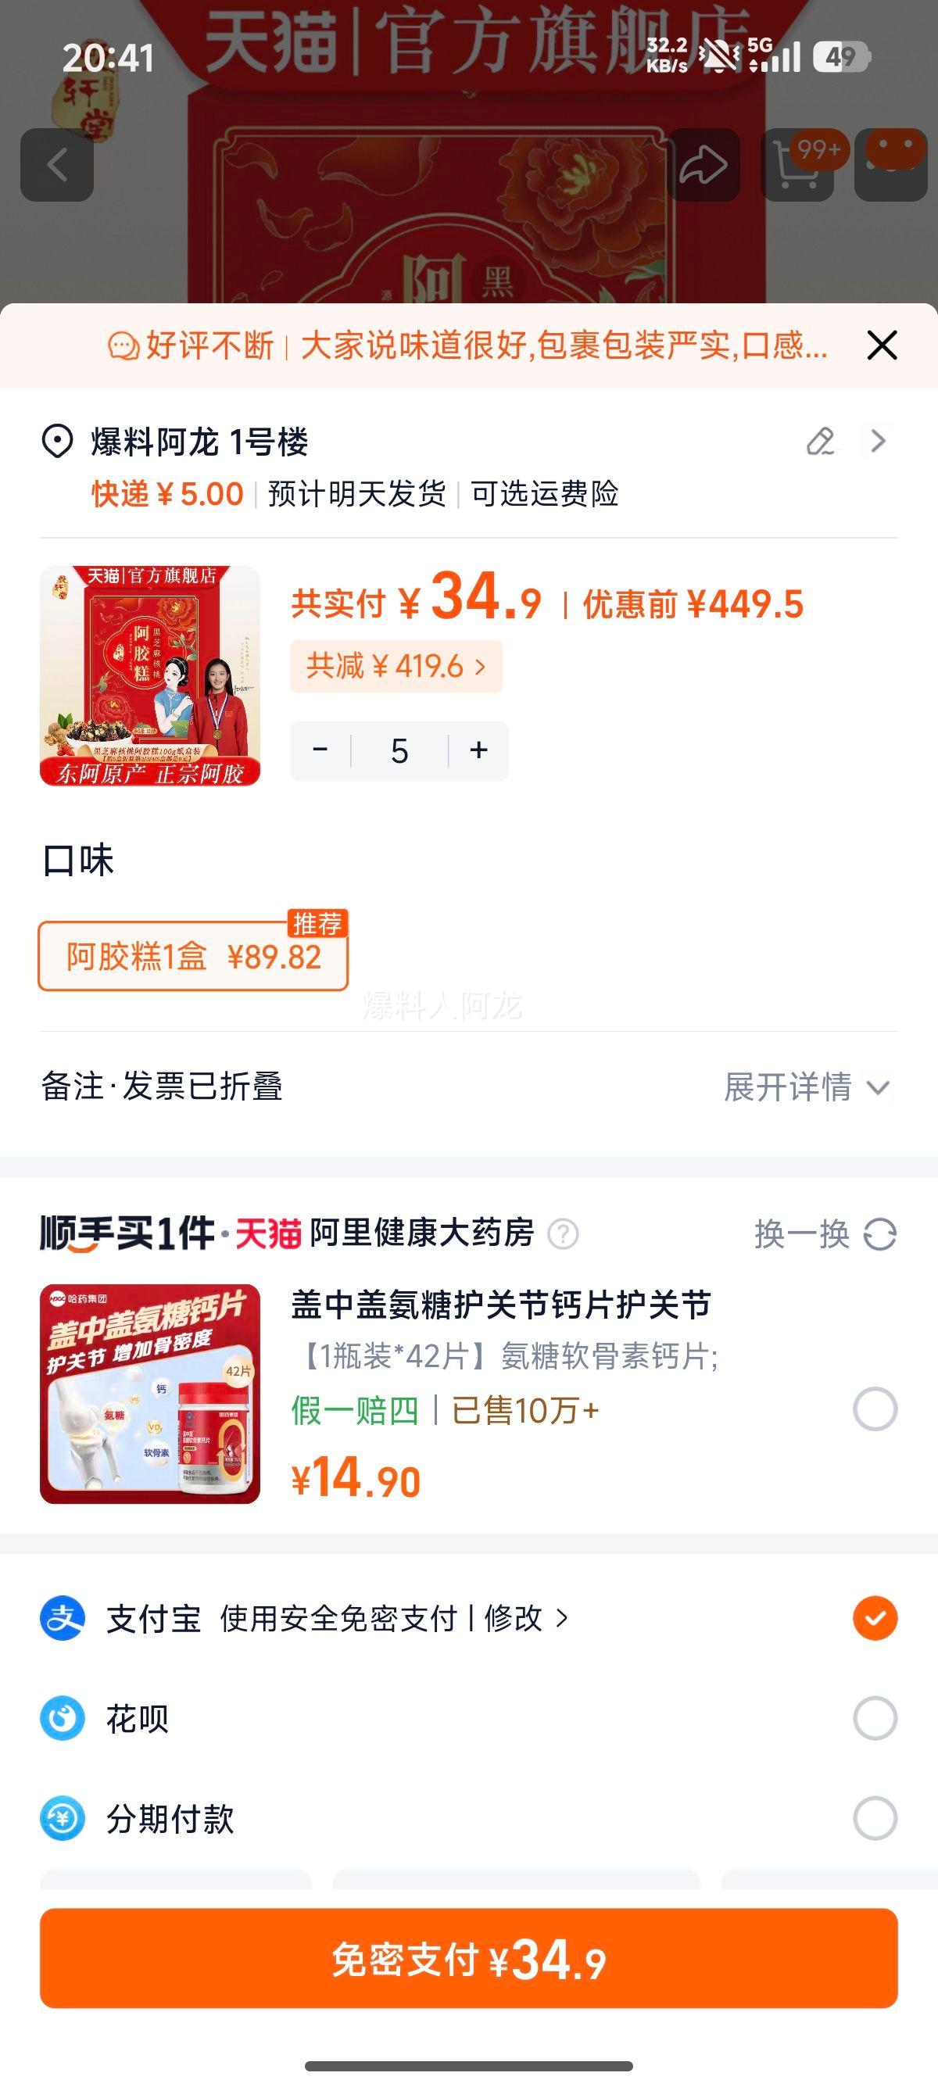The width and height of the screenshot is (938, 2087).
Task: Add 盖中盖氨糖钙片 to order
Action: [875, 1409]
